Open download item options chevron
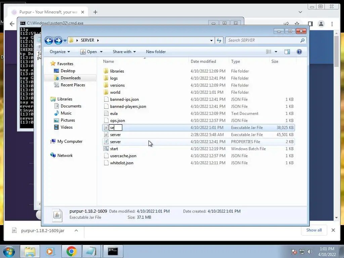This screenshot has width=344, height=258. 76,230
